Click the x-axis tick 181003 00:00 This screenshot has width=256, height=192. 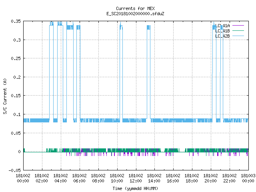pyautogui.click(x=248, y=178)
